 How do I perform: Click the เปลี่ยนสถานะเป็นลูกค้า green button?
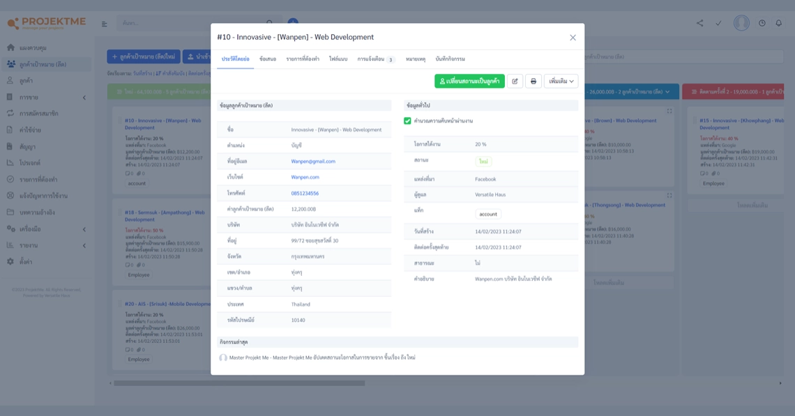[x=469, y=82]
